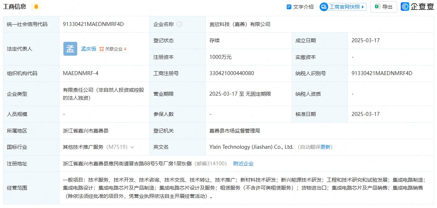Click the English name Yixin Technology (Jiashan) Co., Ltd.
The width and height of the screenshot is (437, 208).
(x=251, y=147)
